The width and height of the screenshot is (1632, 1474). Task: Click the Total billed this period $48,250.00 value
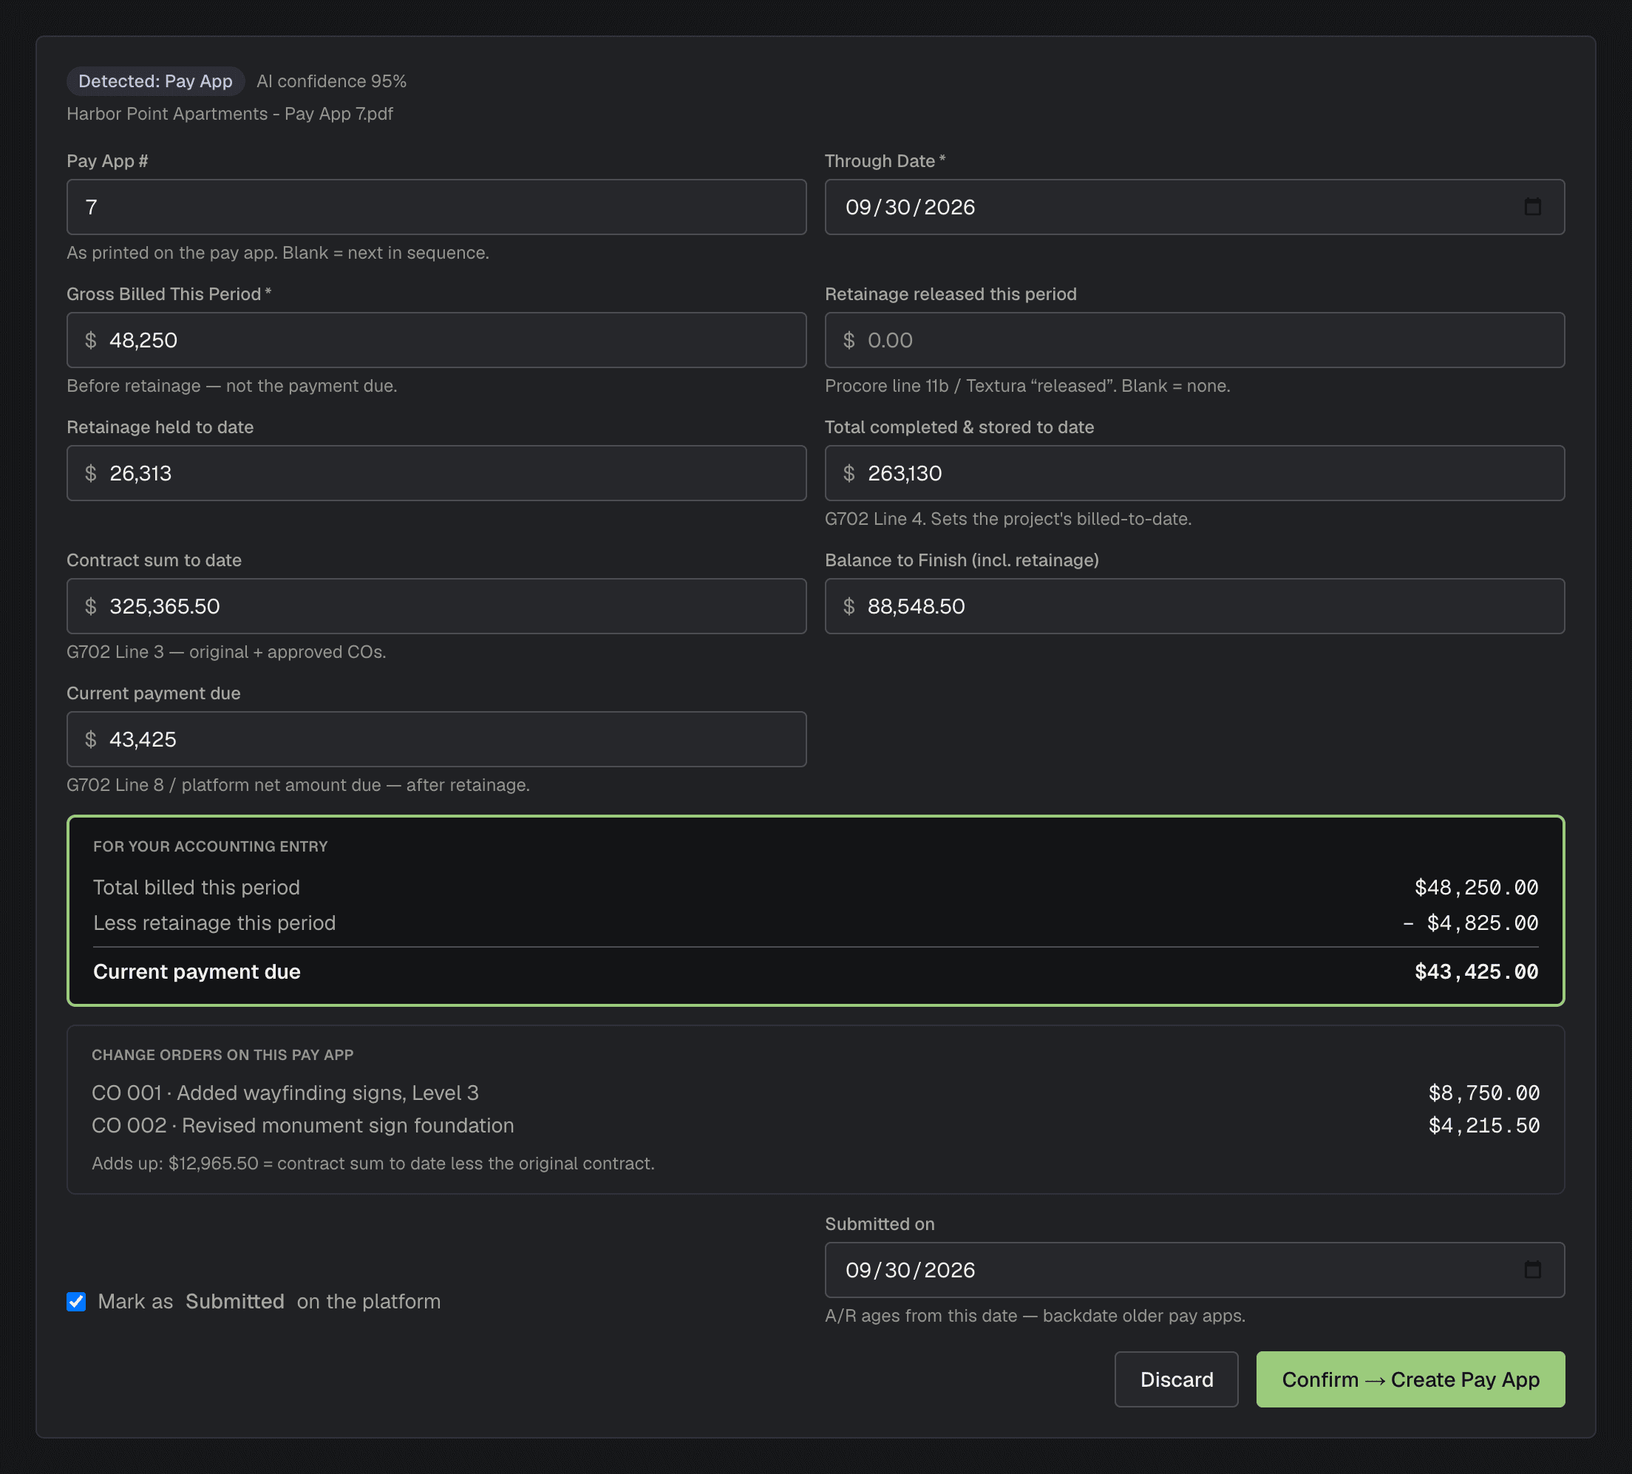pos(1476,886)
